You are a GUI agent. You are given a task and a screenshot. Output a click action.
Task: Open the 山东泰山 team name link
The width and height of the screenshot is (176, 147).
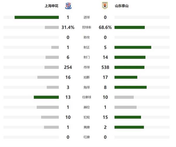click(x=122, y=6)
